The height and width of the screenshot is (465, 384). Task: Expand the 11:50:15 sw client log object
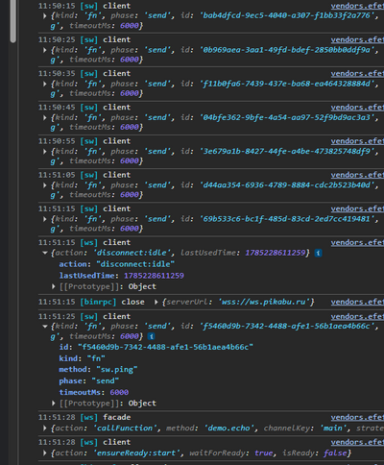[45, 15]
